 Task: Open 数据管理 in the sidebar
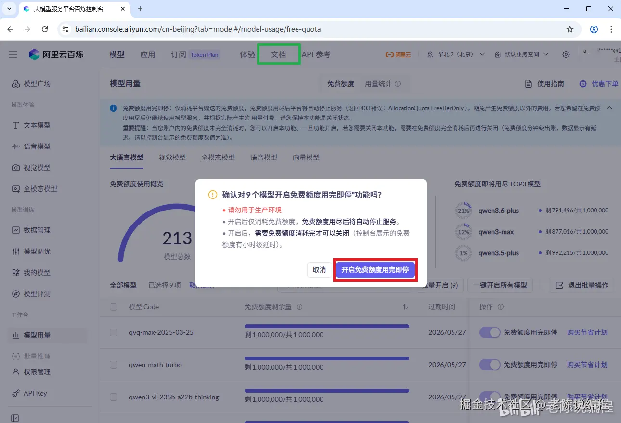[31, 230]
